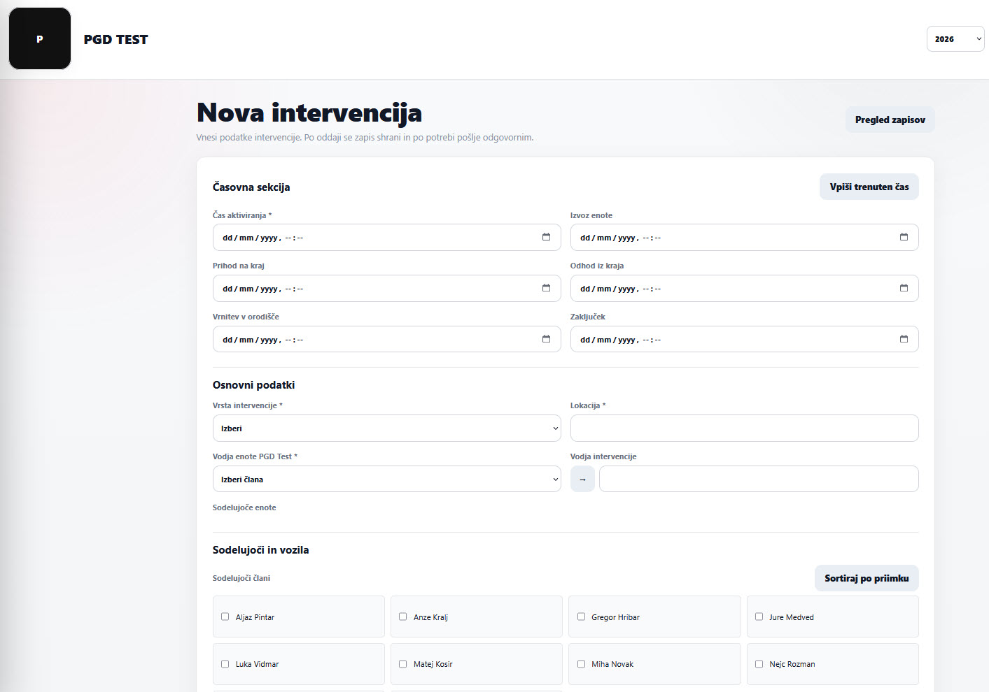Click the Odhod iz kraja date field
Image resolution: width=989 pixels, height=692 pixels.
coord(745,289)
